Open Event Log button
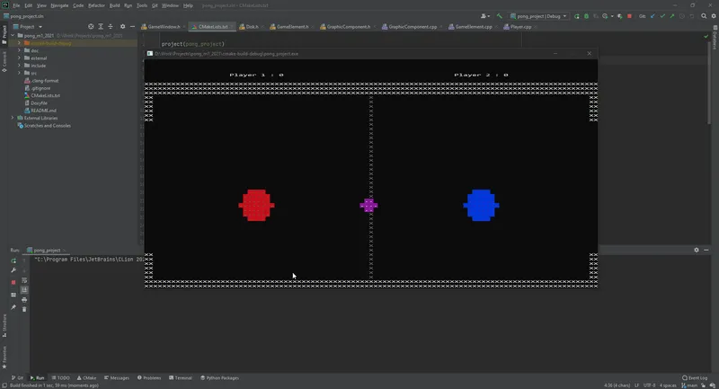 pyautogui.click(x=695, y=378)
